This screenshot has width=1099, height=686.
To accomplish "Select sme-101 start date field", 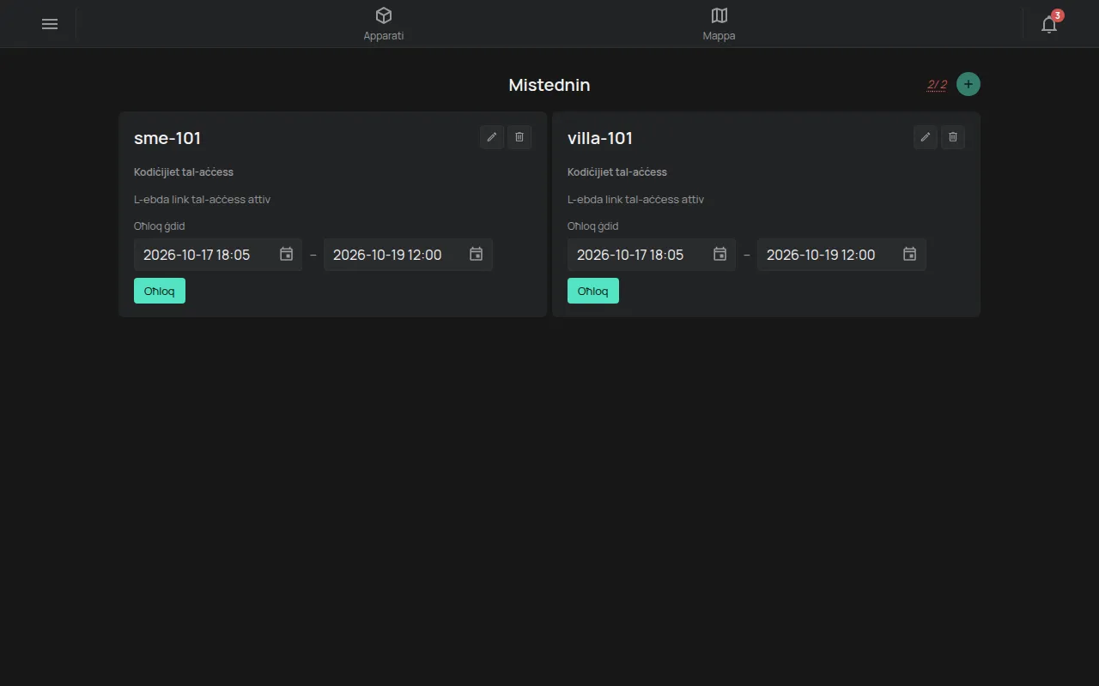I will click(x=218, y=255).
